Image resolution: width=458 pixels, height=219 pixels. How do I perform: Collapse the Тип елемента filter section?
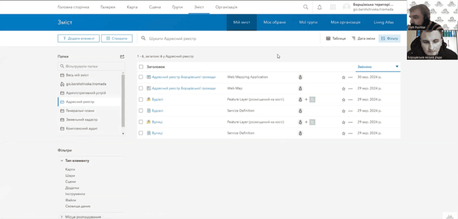click(62, 160)
